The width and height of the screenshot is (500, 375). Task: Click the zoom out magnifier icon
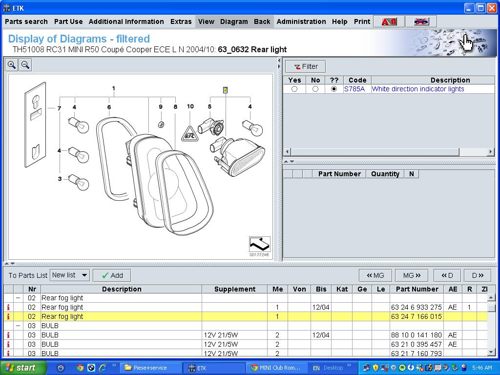coord(25,65)
